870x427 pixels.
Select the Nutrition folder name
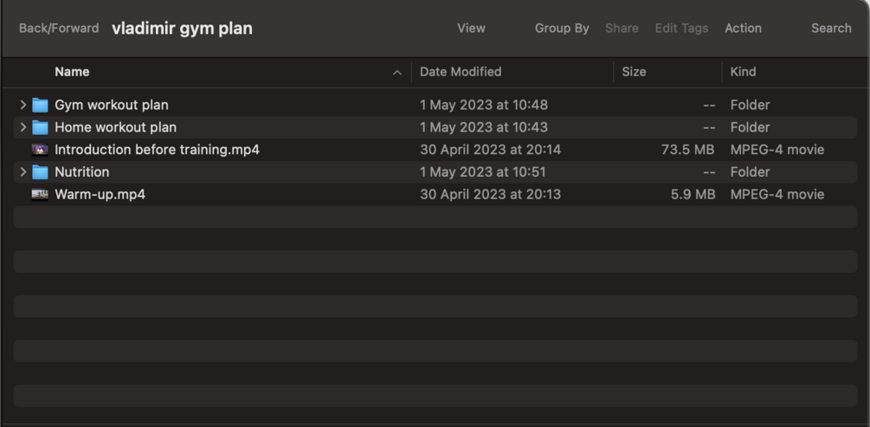coord(81,172)
